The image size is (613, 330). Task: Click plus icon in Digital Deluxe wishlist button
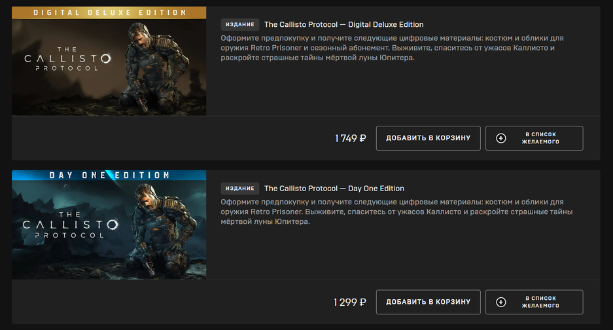tap(500, 138)
